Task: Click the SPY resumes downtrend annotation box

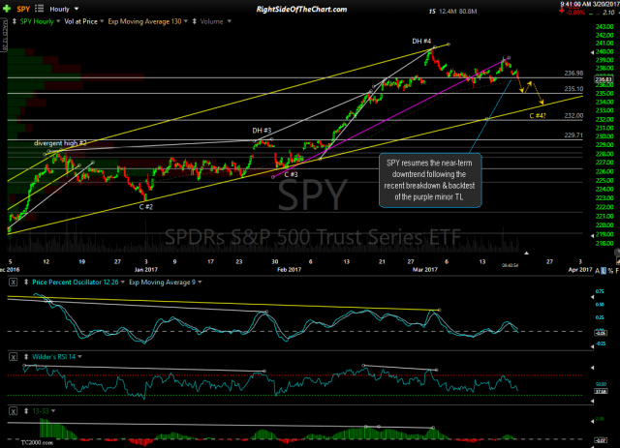Action: pos(430,180)
